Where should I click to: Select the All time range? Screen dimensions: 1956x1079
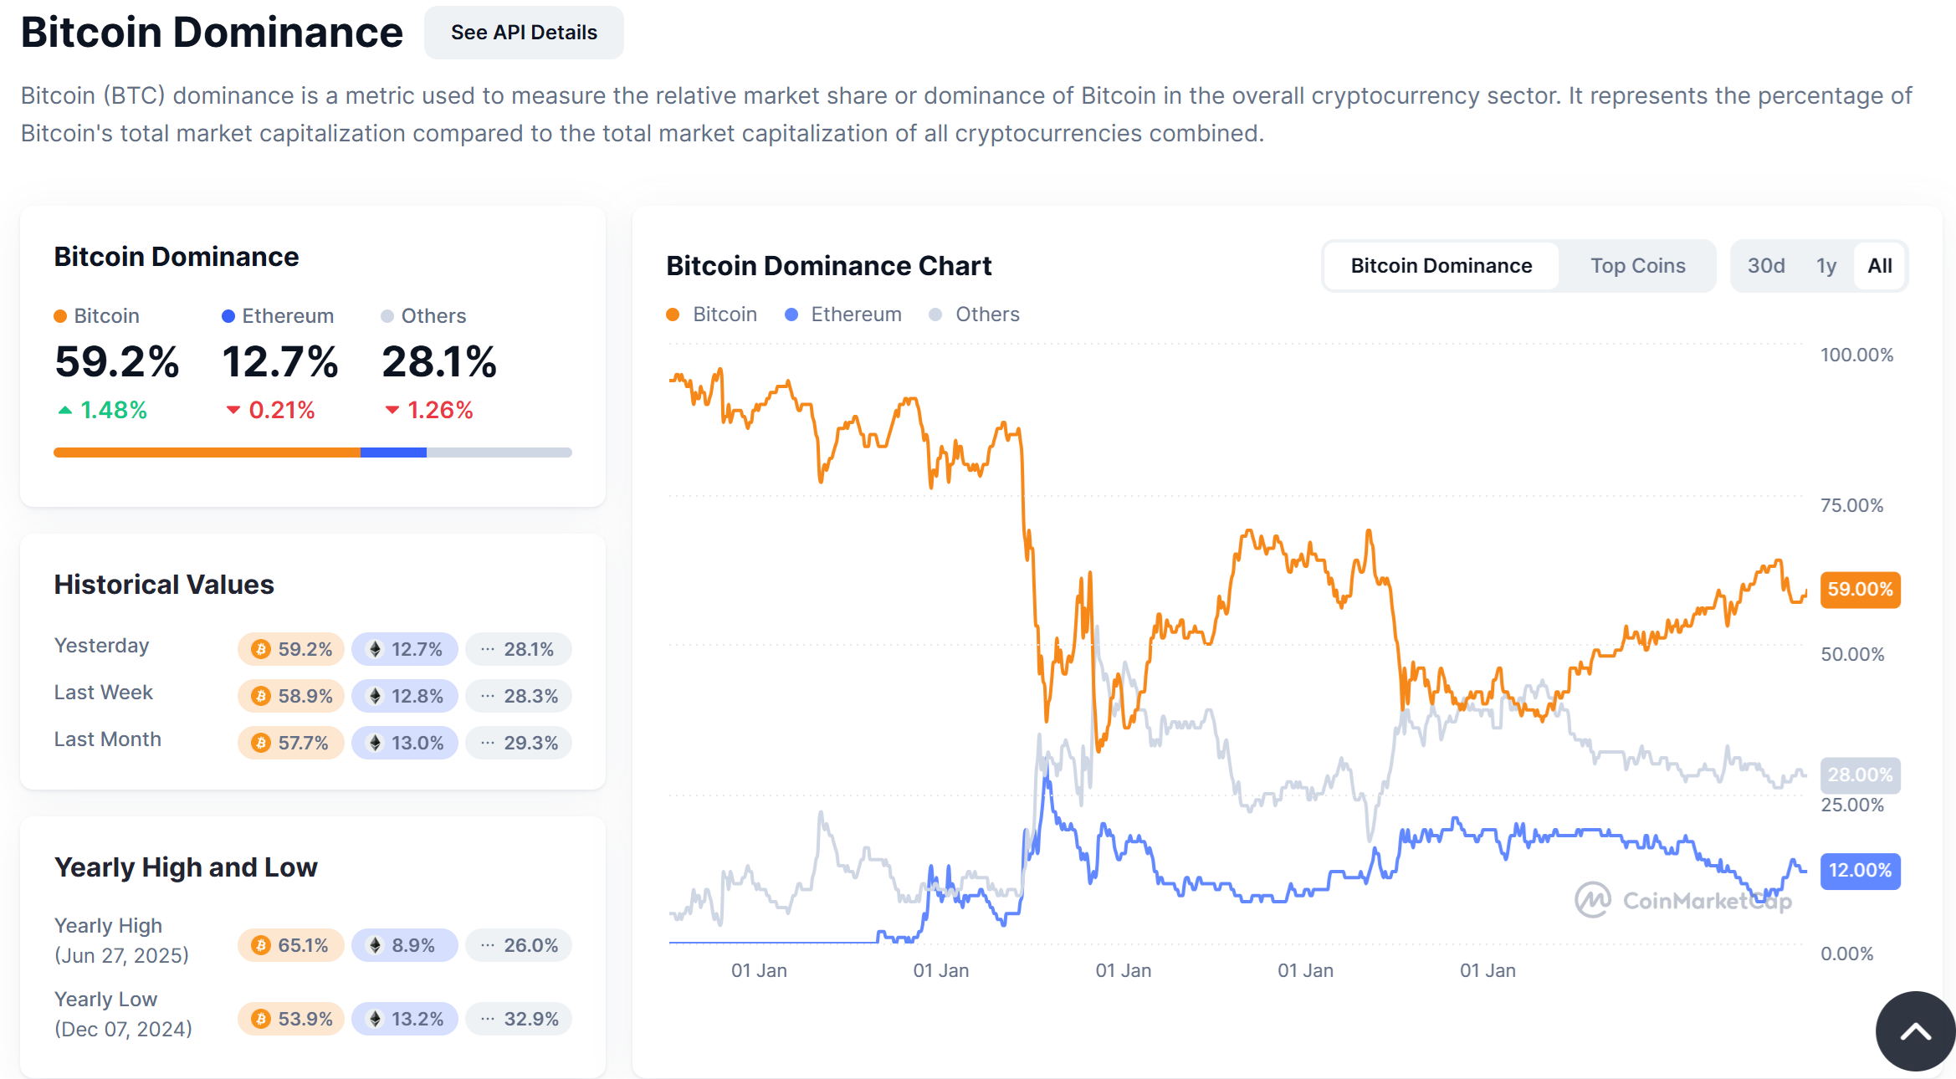1879,266
